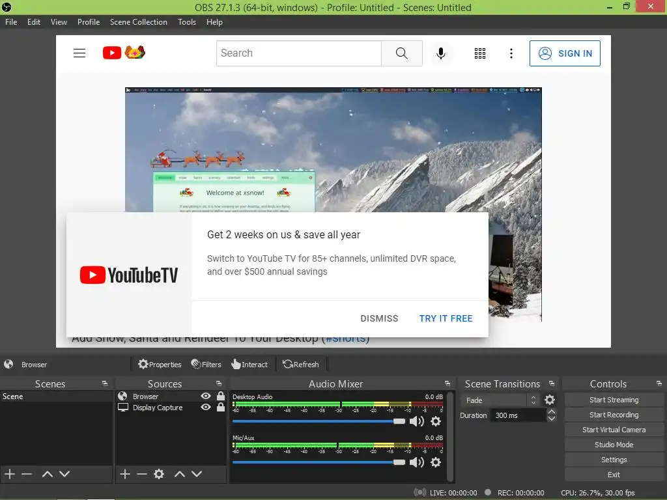The width and height of the screenshot is (667, 500).
Task: Click the YouTube Search input field
Action: pos(299,53)
